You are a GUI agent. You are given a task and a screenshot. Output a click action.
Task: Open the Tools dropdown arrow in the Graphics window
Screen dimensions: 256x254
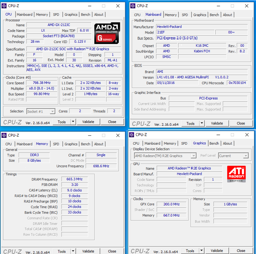pyautogui.click(x=201, y=250)
